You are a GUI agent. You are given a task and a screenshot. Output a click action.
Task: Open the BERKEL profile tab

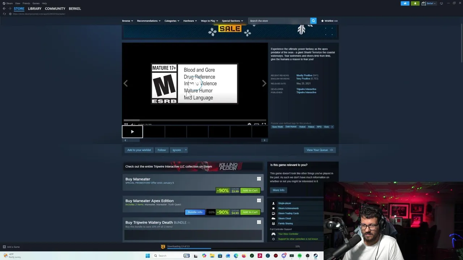pos(75,9)
